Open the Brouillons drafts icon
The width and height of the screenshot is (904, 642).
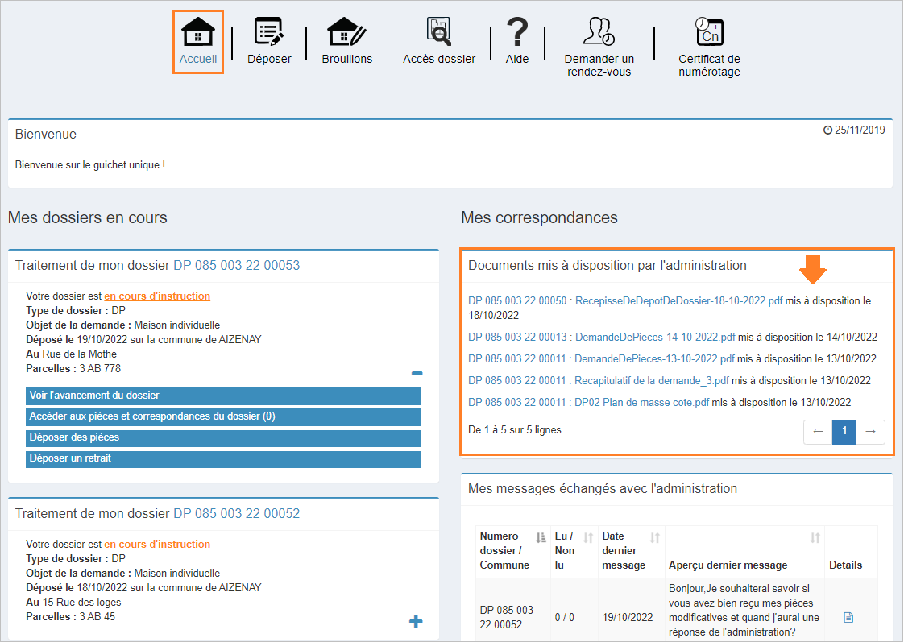(346, 31)
